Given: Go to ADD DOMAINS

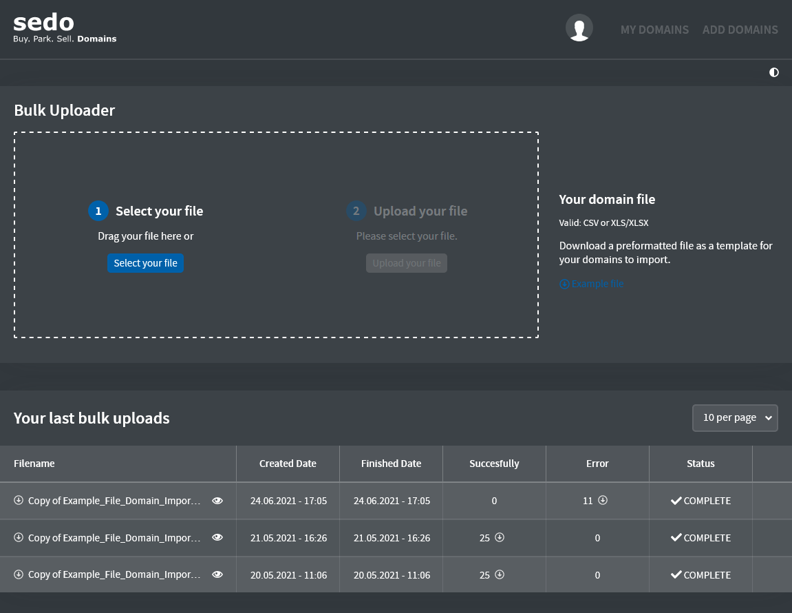Looking at the screenshot, I should click(x=740, y=30).
